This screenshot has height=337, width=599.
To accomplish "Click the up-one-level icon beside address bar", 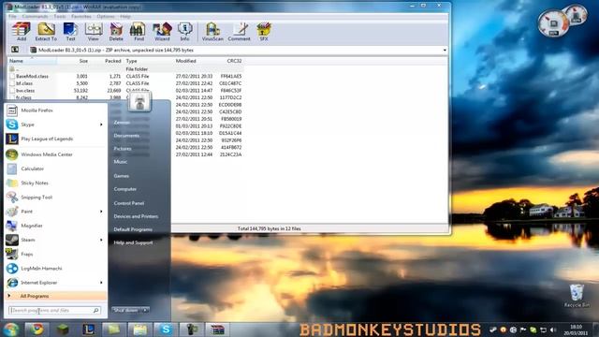I will click(15, 50).
